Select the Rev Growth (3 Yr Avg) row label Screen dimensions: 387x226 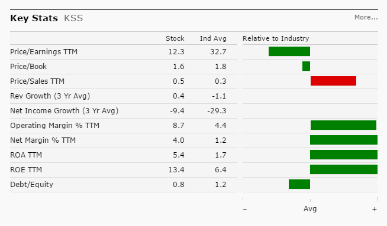tap(50, 96)
